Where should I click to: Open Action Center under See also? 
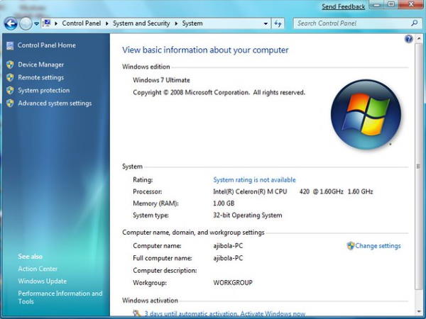(38, 269)
